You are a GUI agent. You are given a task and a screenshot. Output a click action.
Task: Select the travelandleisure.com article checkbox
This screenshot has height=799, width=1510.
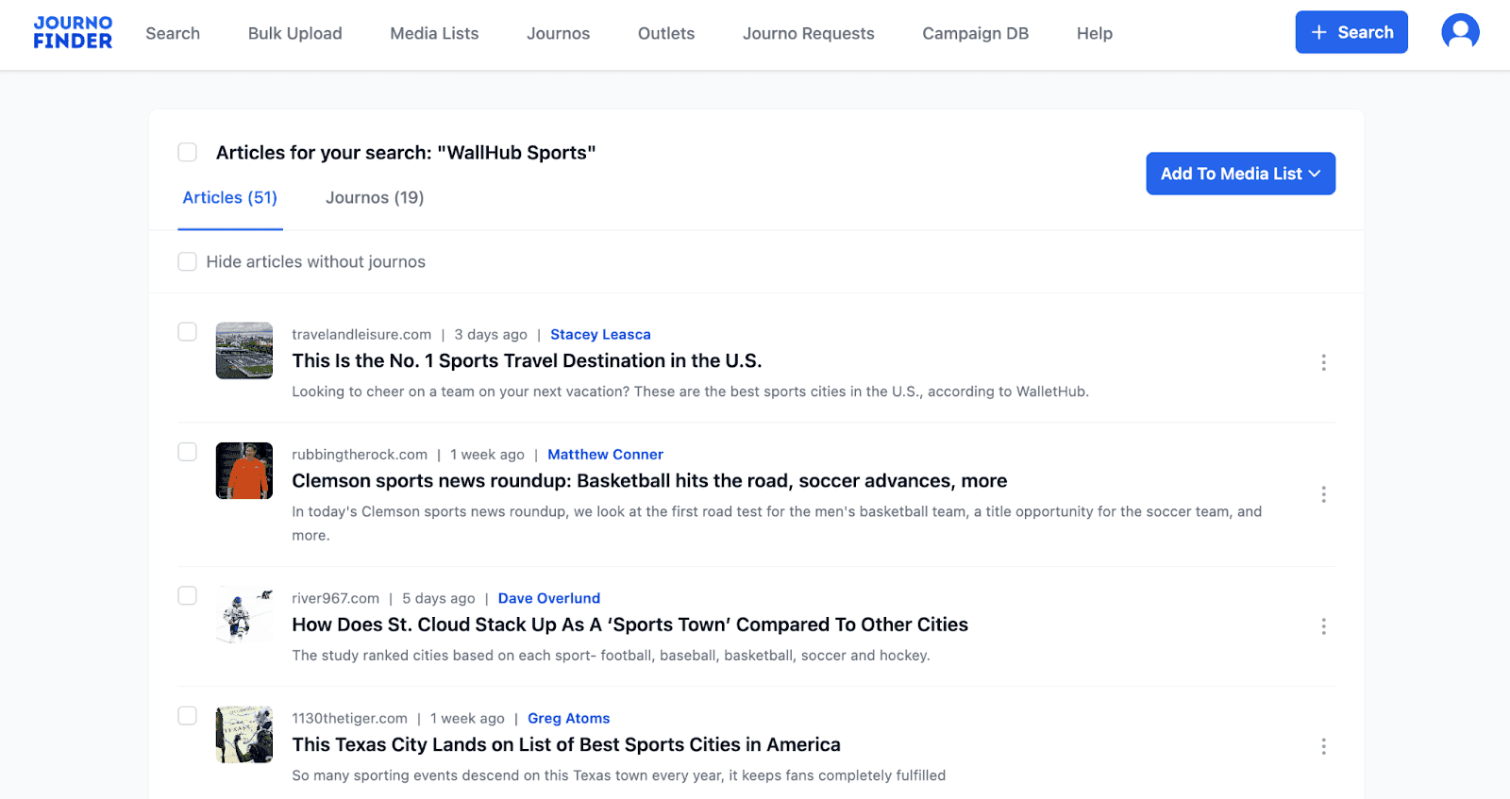click(188, 332)
